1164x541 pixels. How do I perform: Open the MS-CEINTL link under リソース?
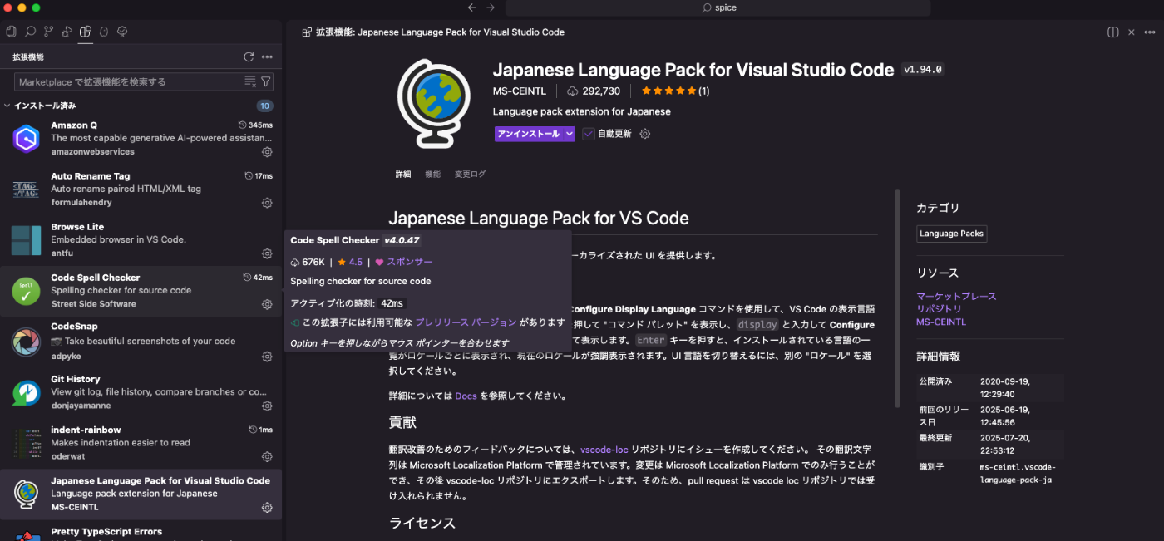(x=941, y=322)
